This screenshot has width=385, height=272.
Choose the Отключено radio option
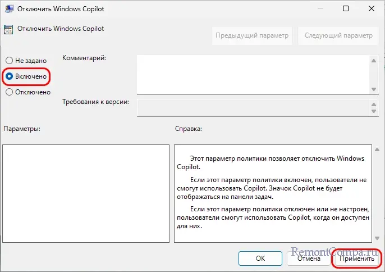pos(9,92)
